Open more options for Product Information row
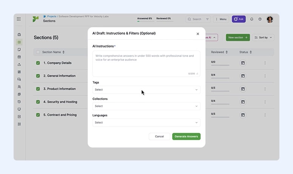The image size is (293, 174). pos(265,89)
